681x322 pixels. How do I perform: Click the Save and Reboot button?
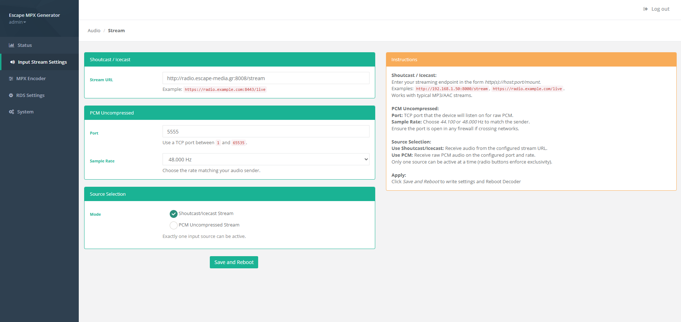(x=234, y=262)
